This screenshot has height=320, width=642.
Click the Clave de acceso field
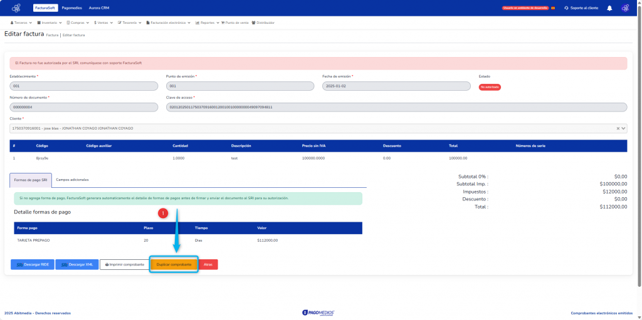point(396,107)
